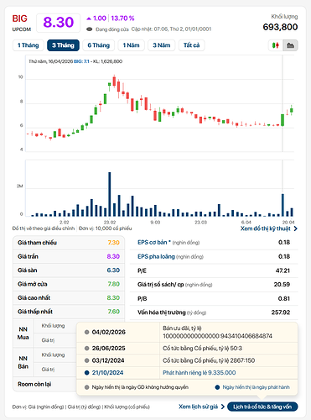
Task: Select the 1 Tháng range tab
Action: point(29,45)
